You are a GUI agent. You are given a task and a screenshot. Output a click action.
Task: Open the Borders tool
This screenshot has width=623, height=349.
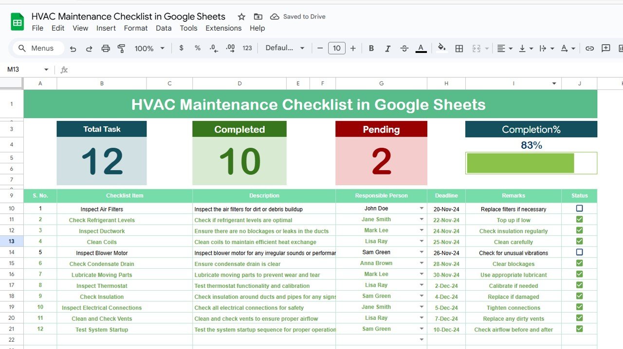point(459,48)
